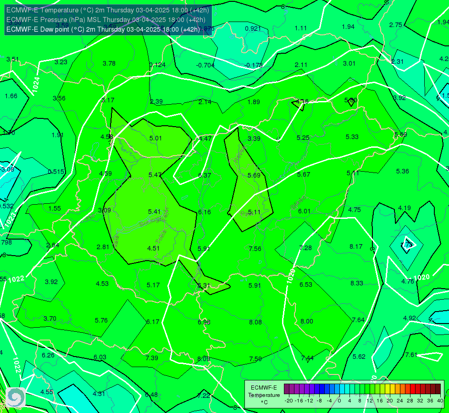Image resolution: width=449 pixels, height=413 pixels.
Task: Click the dew point value 3.70
Action: [50, 319]
